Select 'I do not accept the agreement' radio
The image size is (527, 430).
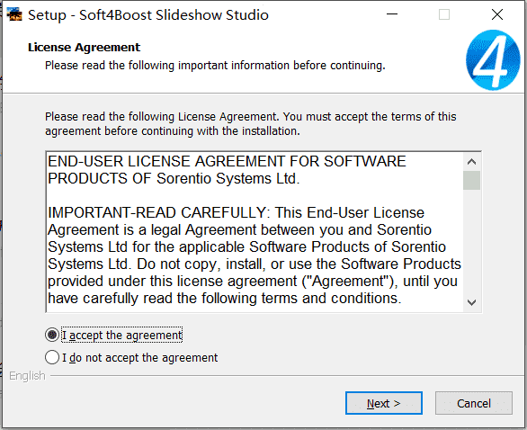pos(52,357)
